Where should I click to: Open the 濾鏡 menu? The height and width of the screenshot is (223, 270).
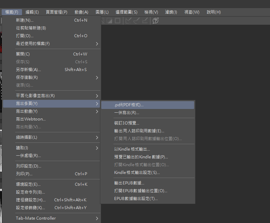(171, 12)
